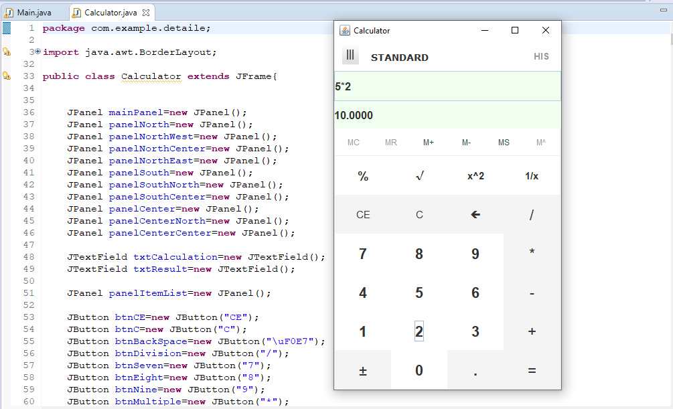Click the mainPanel variable in line 36
673x409 pixels.
coord(136,112)
